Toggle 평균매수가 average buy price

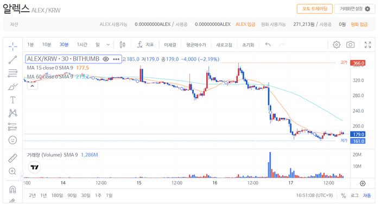[x=196, y=45]
